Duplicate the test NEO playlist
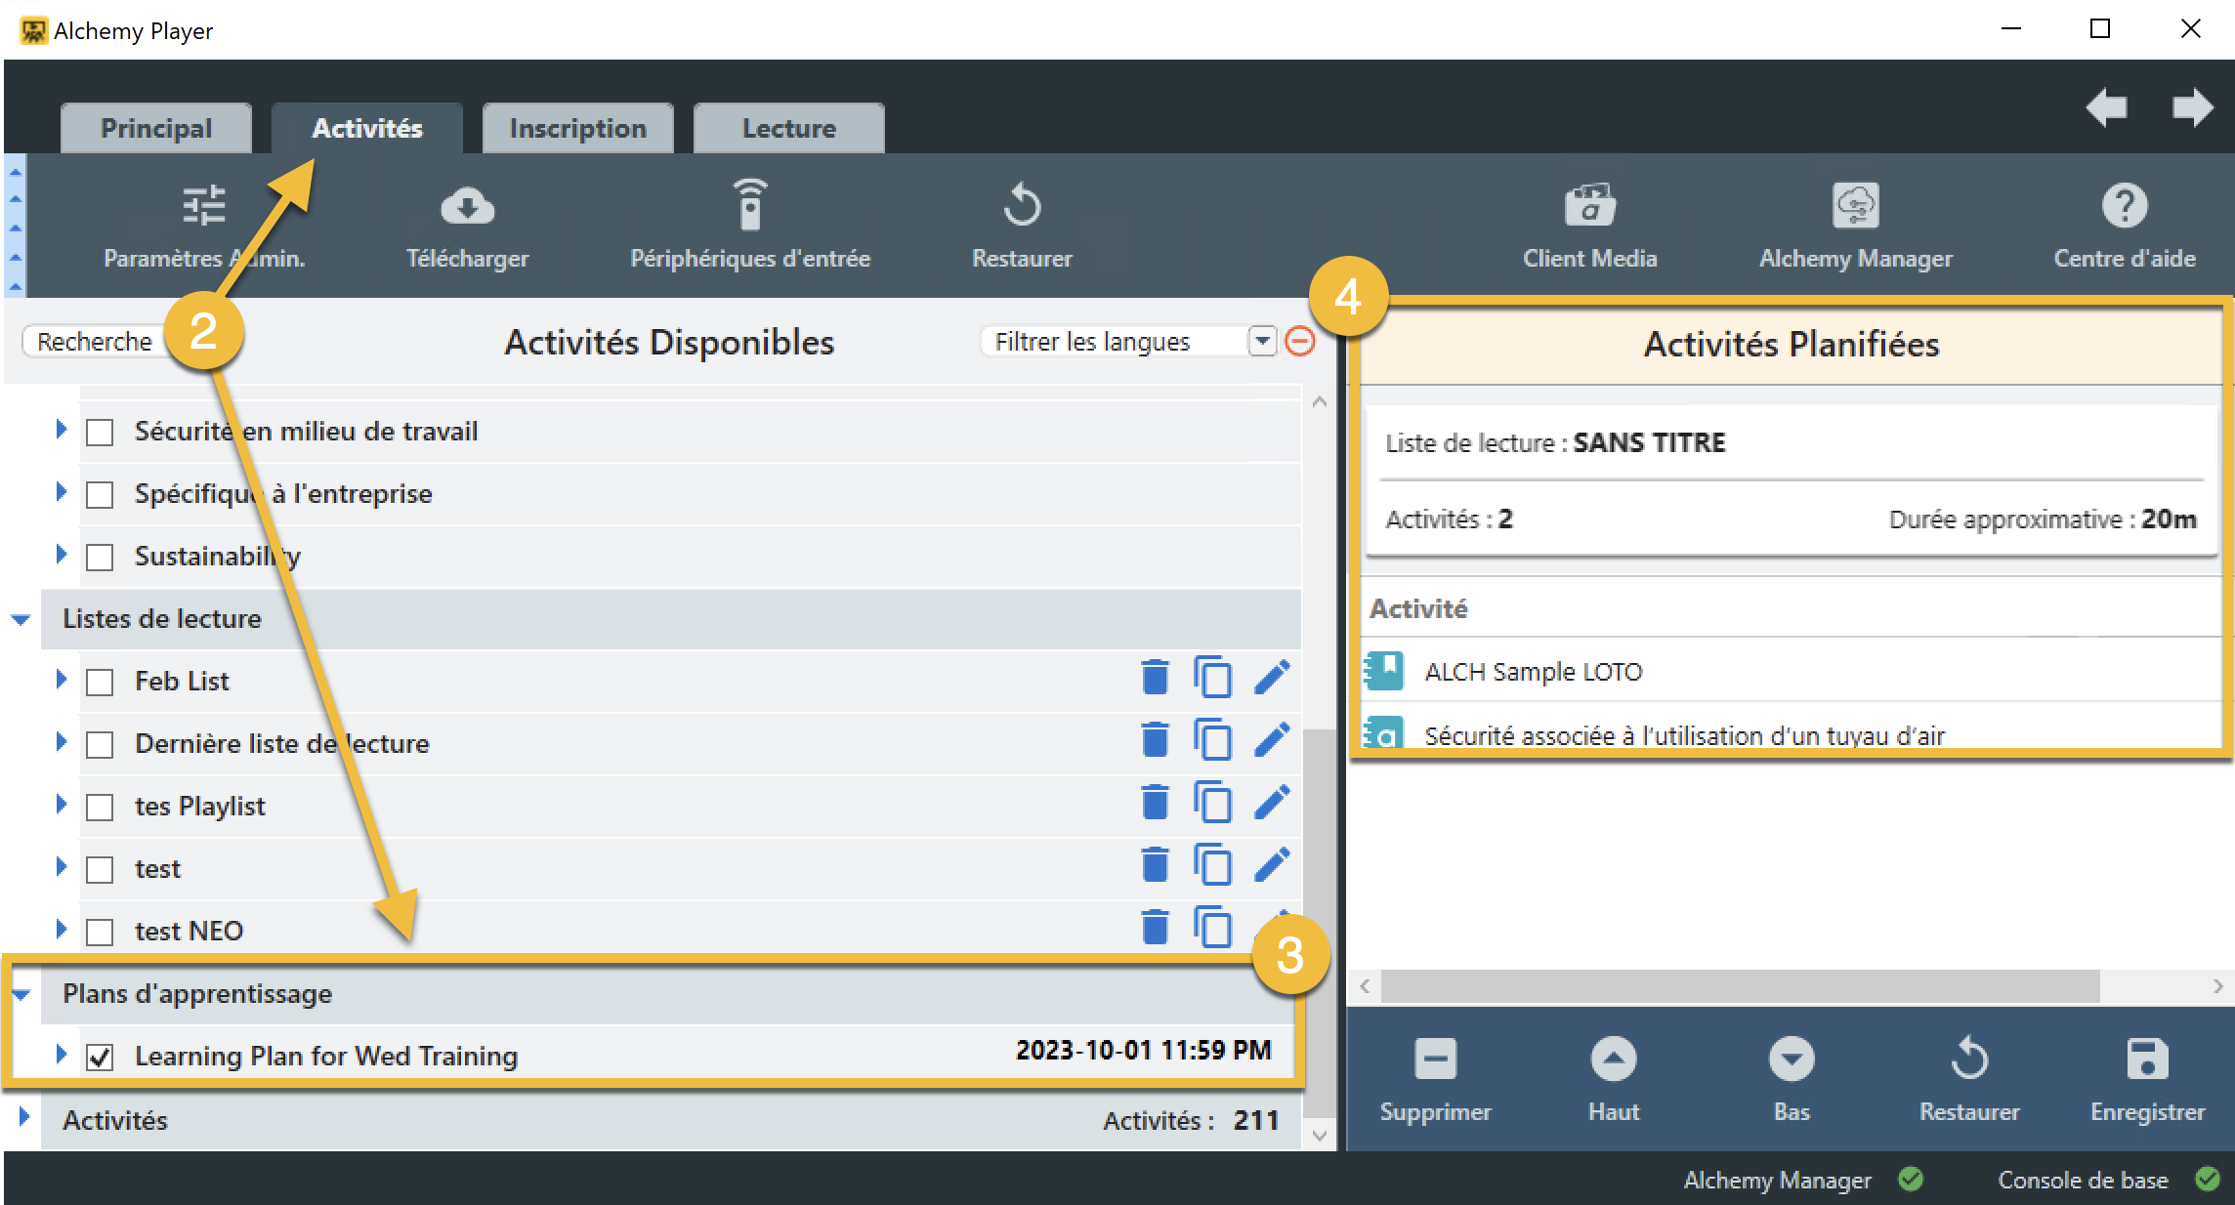This screenshot has width=2235, height=1205. [1212, 927]
